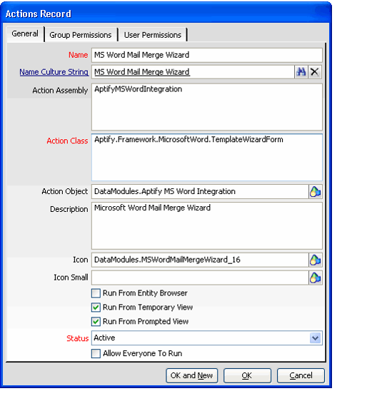The width and height of the screenshot is (377, 396).
Task: Click the Action Class label
Action: point(67,141)
